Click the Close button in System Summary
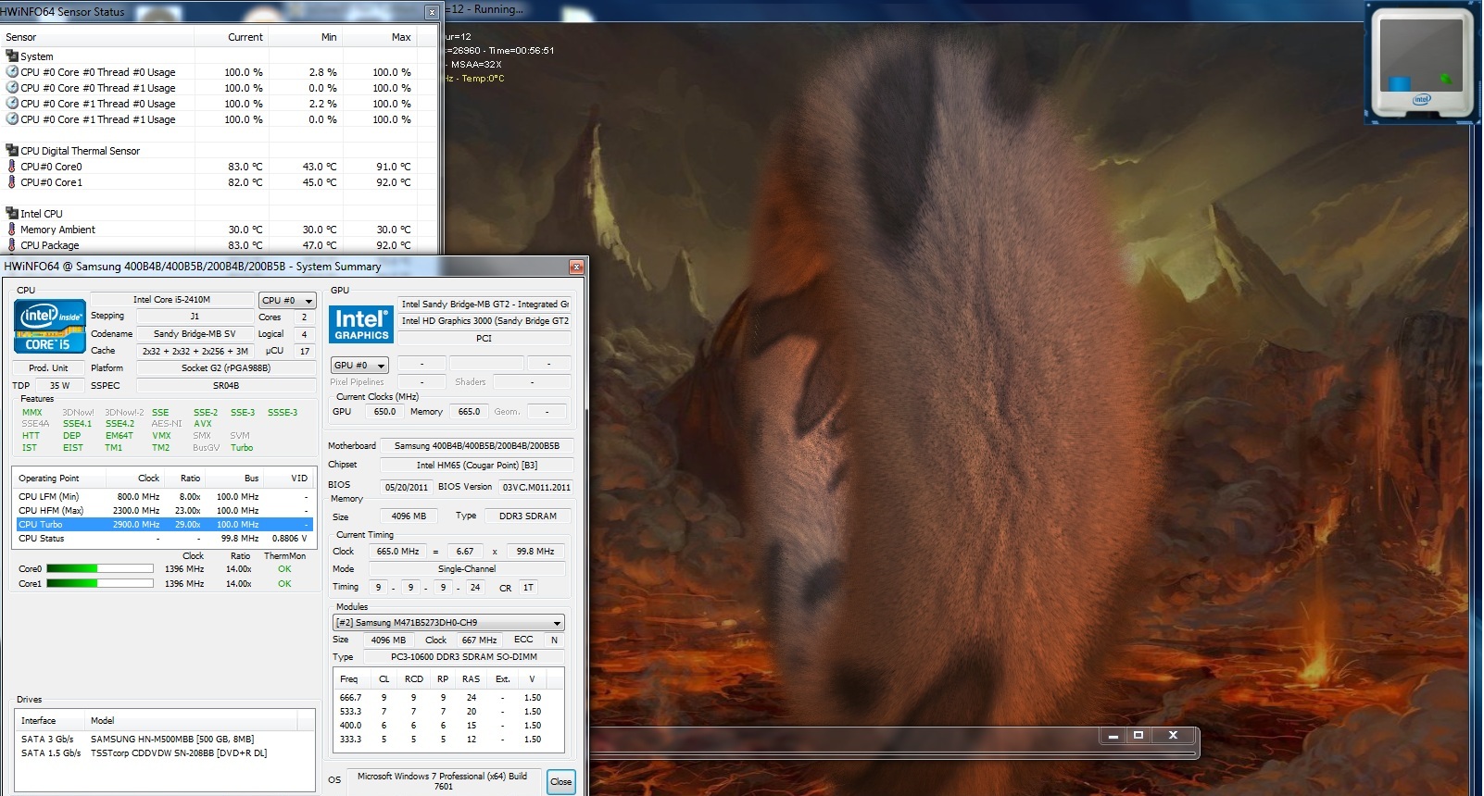The width and height of the screenshot is (1484, 796). tap(561, 781)
